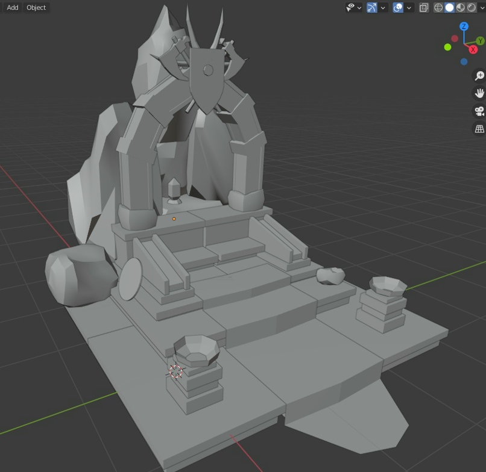
Task: Toggle X-ray display button
Action: click(x=424, y=7)
